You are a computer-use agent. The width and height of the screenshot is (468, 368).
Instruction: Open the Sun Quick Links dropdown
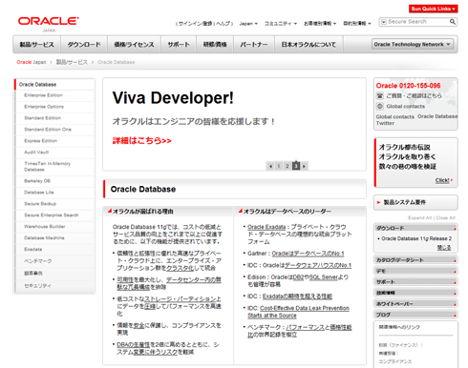point(434,9)
